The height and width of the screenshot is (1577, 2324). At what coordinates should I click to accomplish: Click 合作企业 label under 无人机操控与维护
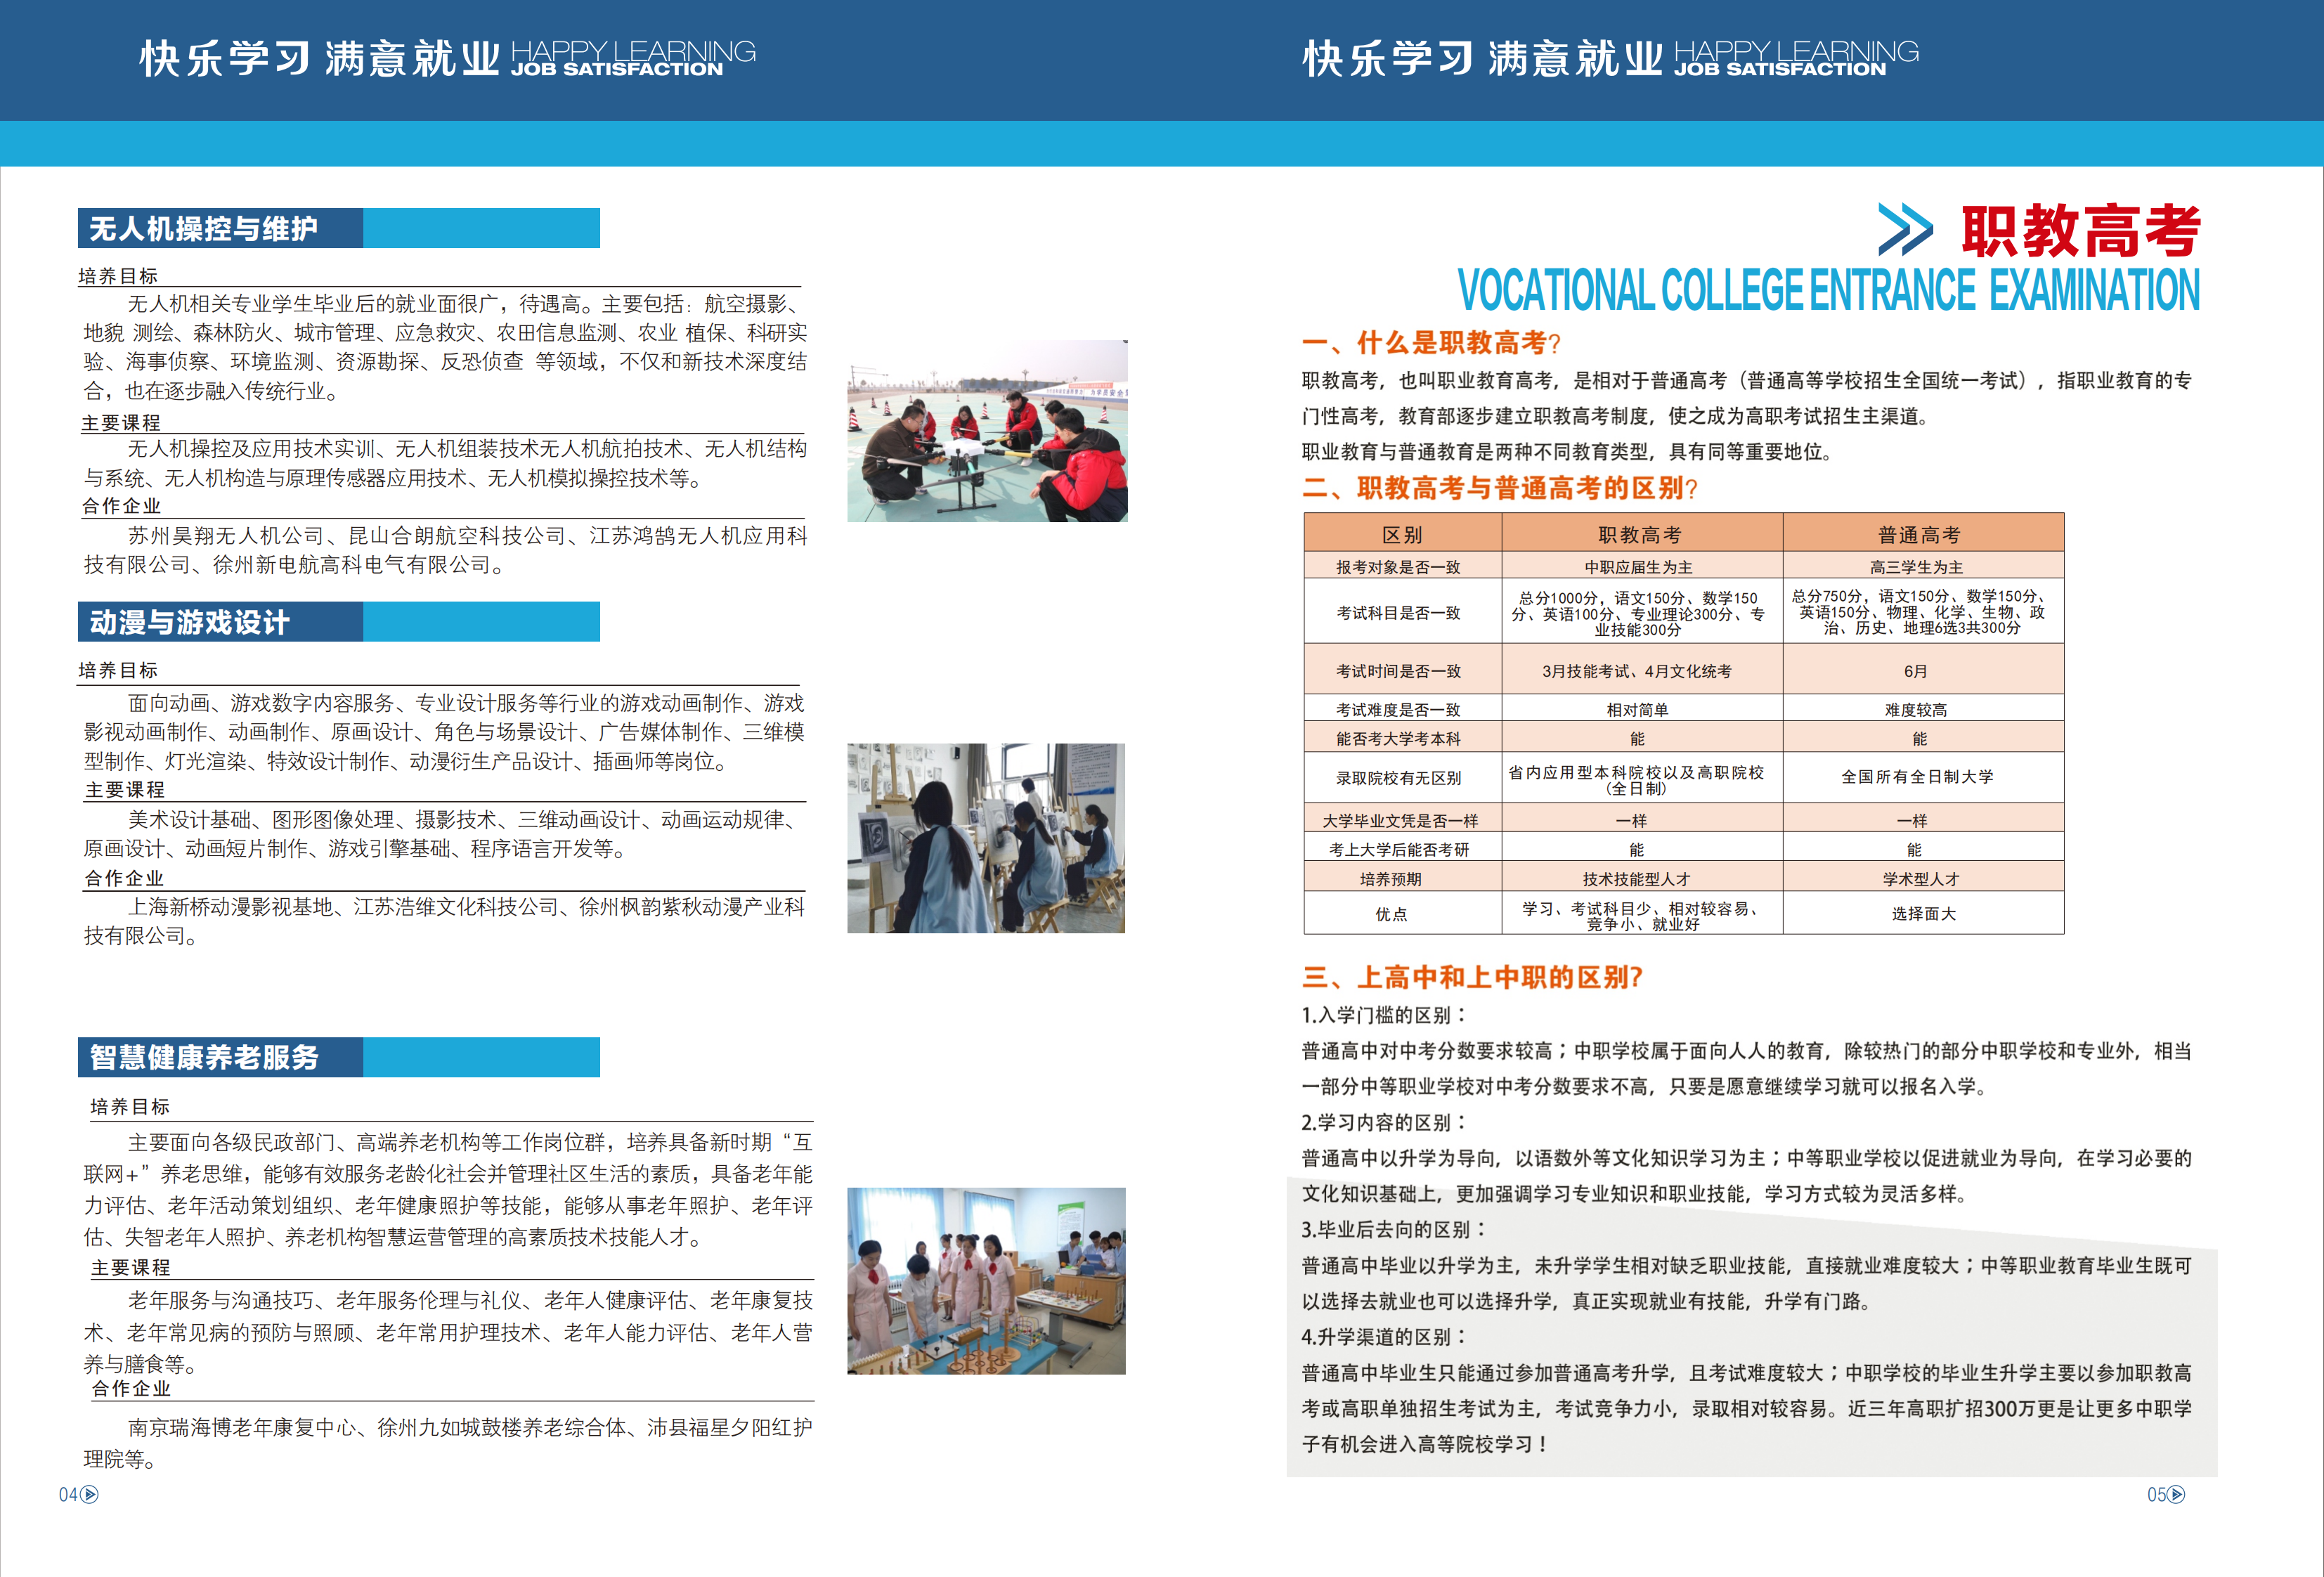click(x=121, y=506)
